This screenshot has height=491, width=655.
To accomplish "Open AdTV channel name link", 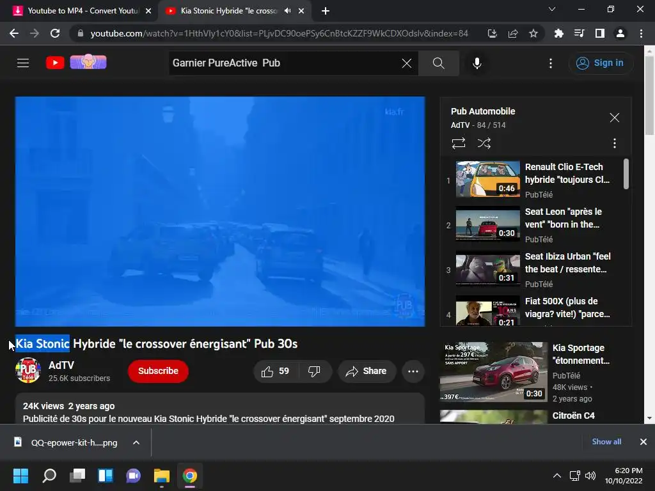I will pos(61,365).
